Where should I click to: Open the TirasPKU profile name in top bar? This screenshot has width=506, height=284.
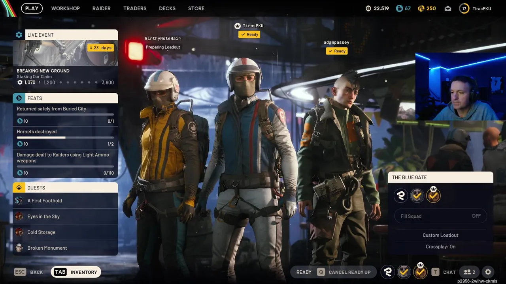(x=481, y=9)
